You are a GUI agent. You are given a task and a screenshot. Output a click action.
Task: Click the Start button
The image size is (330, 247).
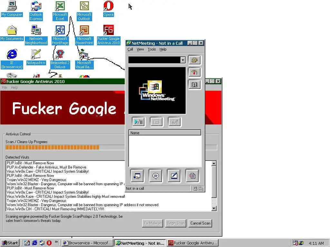[x=10, y=243]
